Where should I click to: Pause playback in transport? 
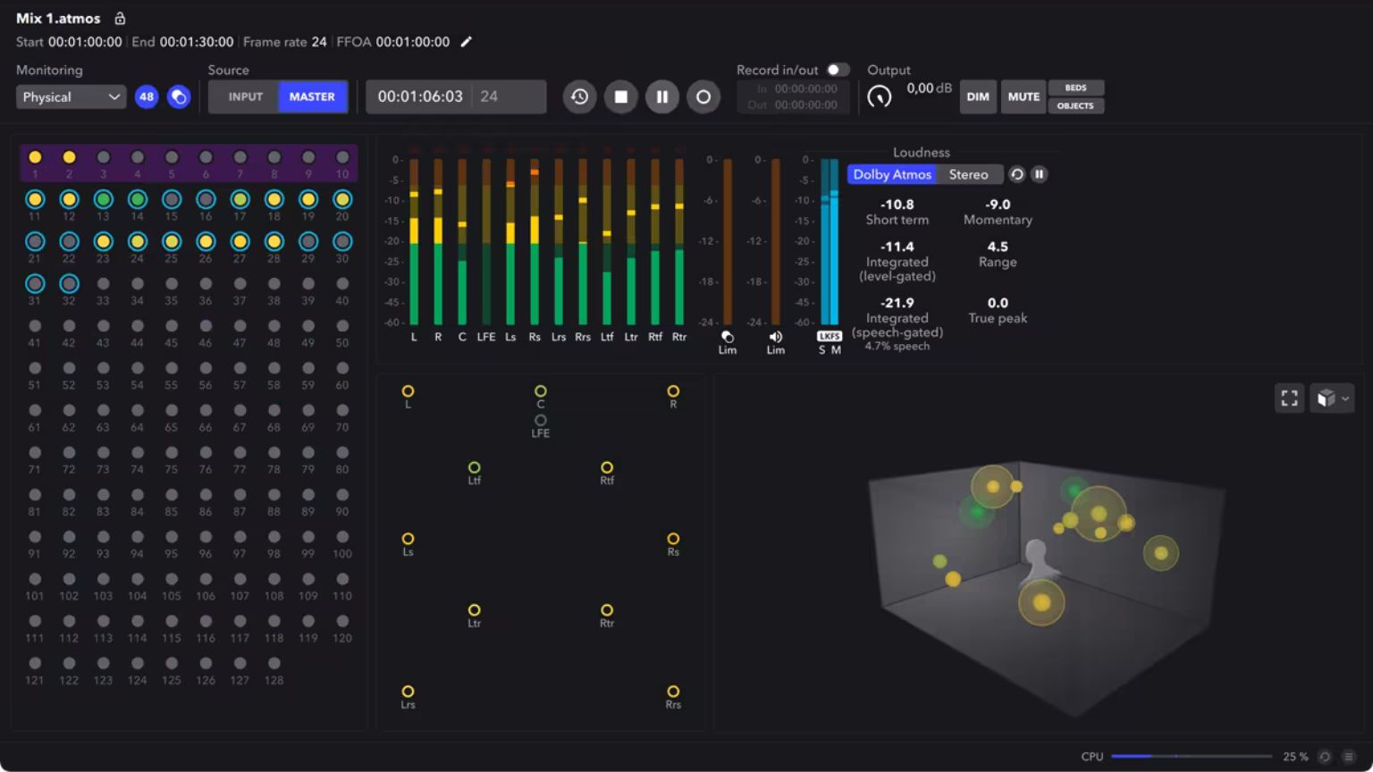click(x=661, y=96)
